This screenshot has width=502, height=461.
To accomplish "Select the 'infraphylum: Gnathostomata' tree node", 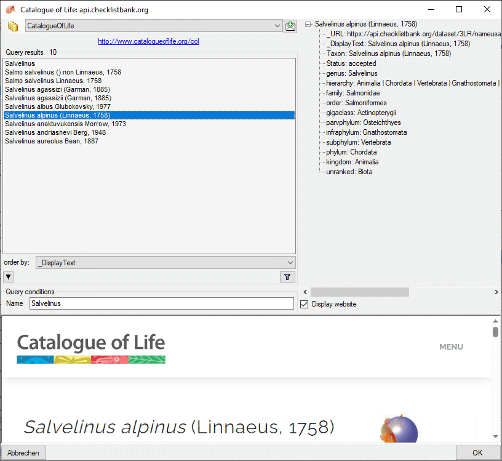I will (366, 132).
